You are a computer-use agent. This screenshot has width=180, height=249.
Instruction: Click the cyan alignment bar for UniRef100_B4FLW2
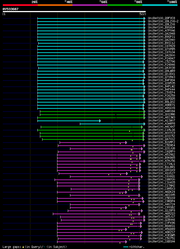point(91,87)
